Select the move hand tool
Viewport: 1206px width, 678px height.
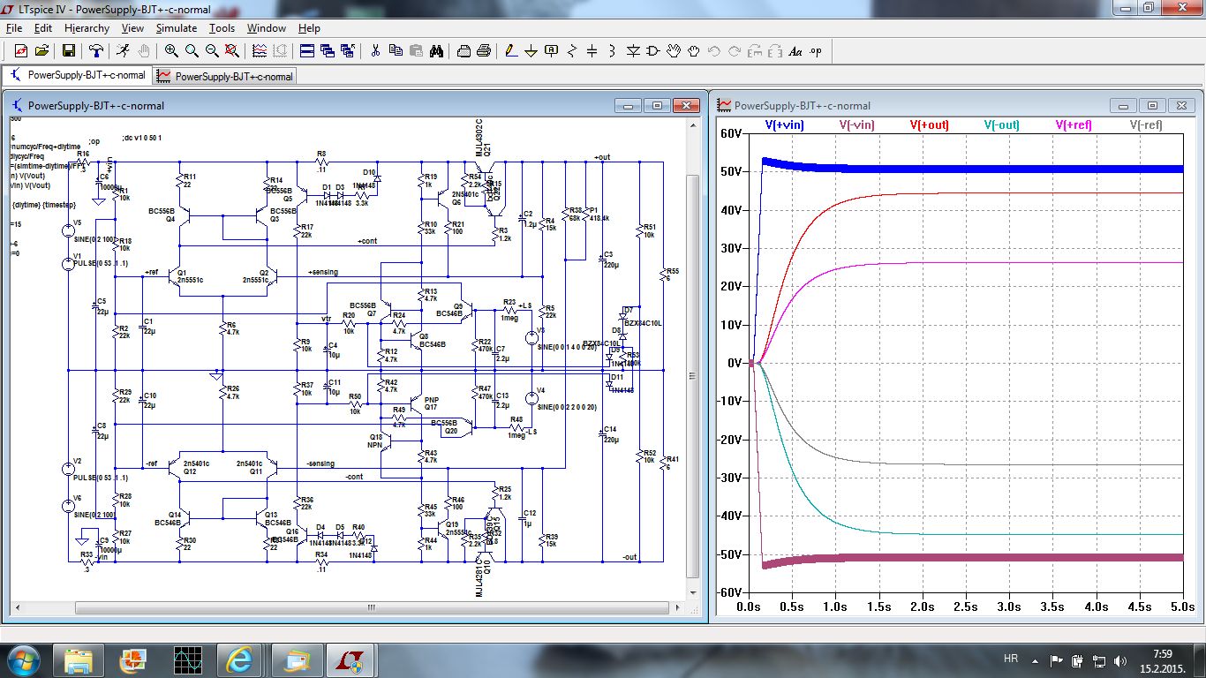tap(674, 51)
